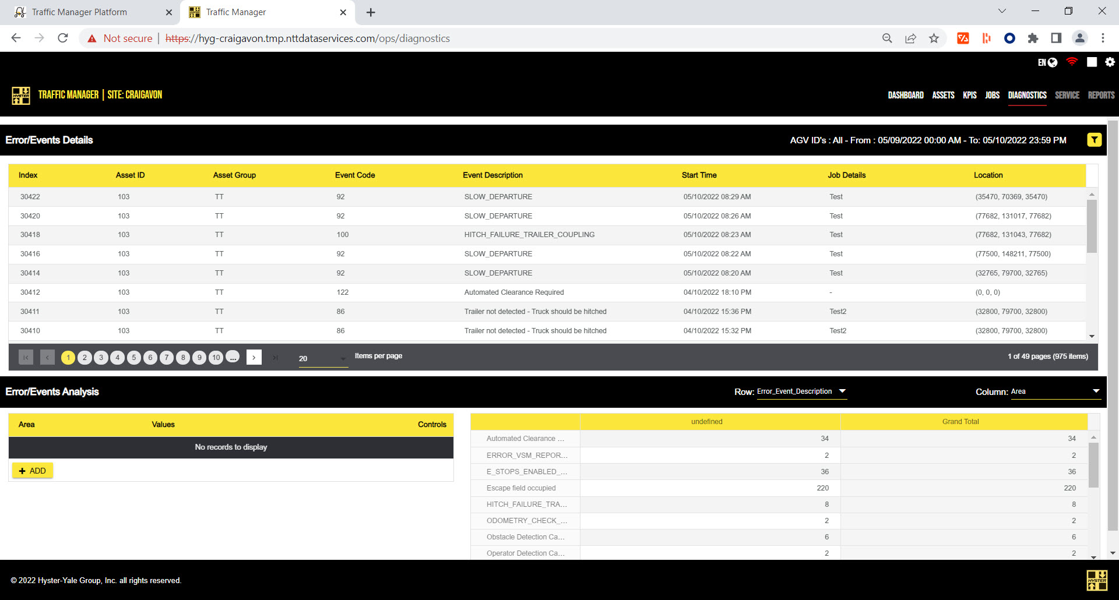Click the white square icon in header

(x=1092, y=62)
